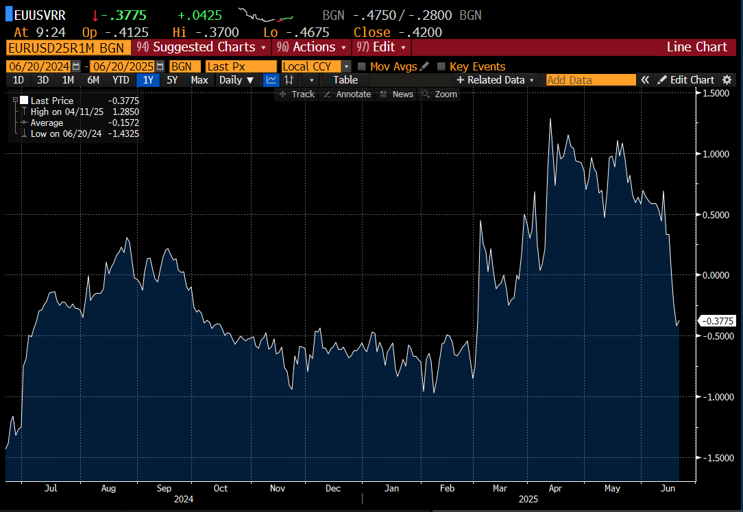
Task: Open calendar for the start date field
Action: (77, 66)
